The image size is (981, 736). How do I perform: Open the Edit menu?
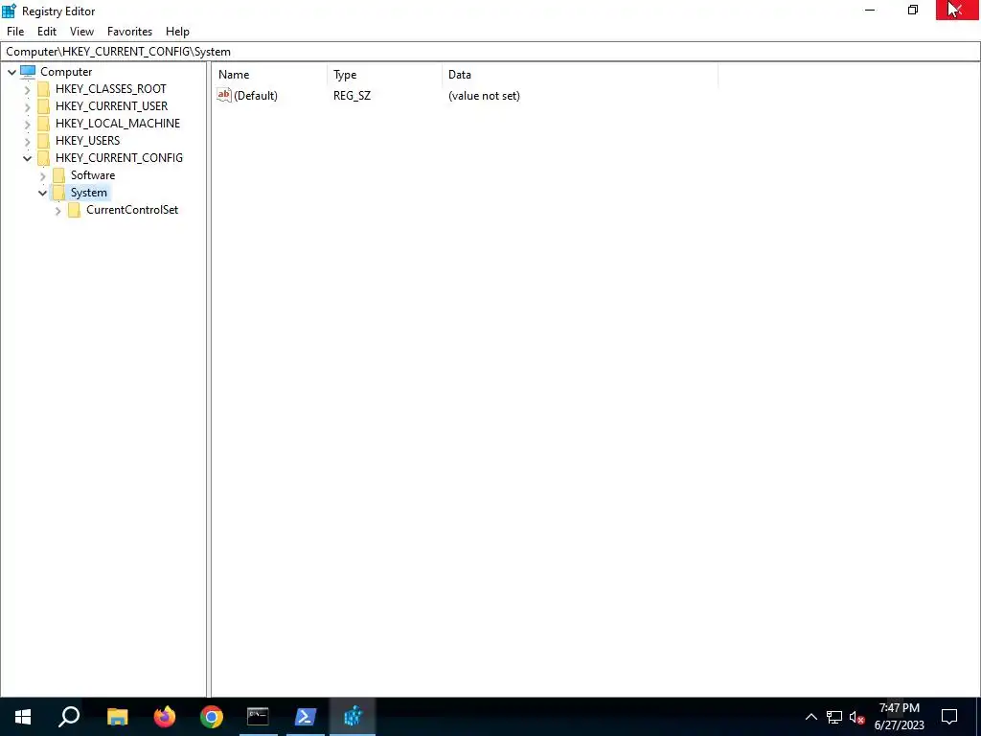point(47,32)
